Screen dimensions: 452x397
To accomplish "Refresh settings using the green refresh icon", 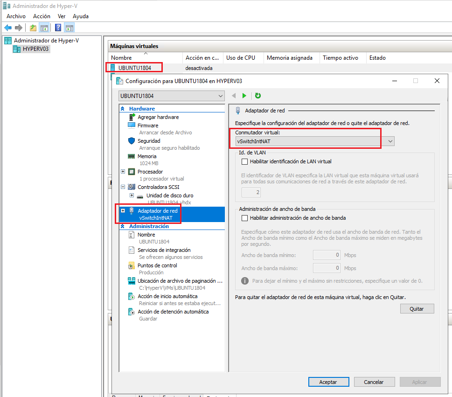I will pyautogui.click(x=257, y=95).
